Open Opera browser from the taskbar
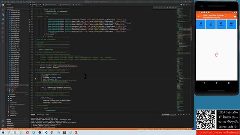Viewport: 240px width, 135px height. (27, 132)
